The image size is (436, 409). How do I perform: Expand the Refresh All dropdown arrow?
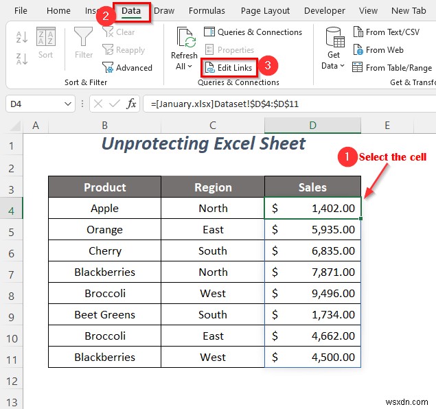click(190, 67)
